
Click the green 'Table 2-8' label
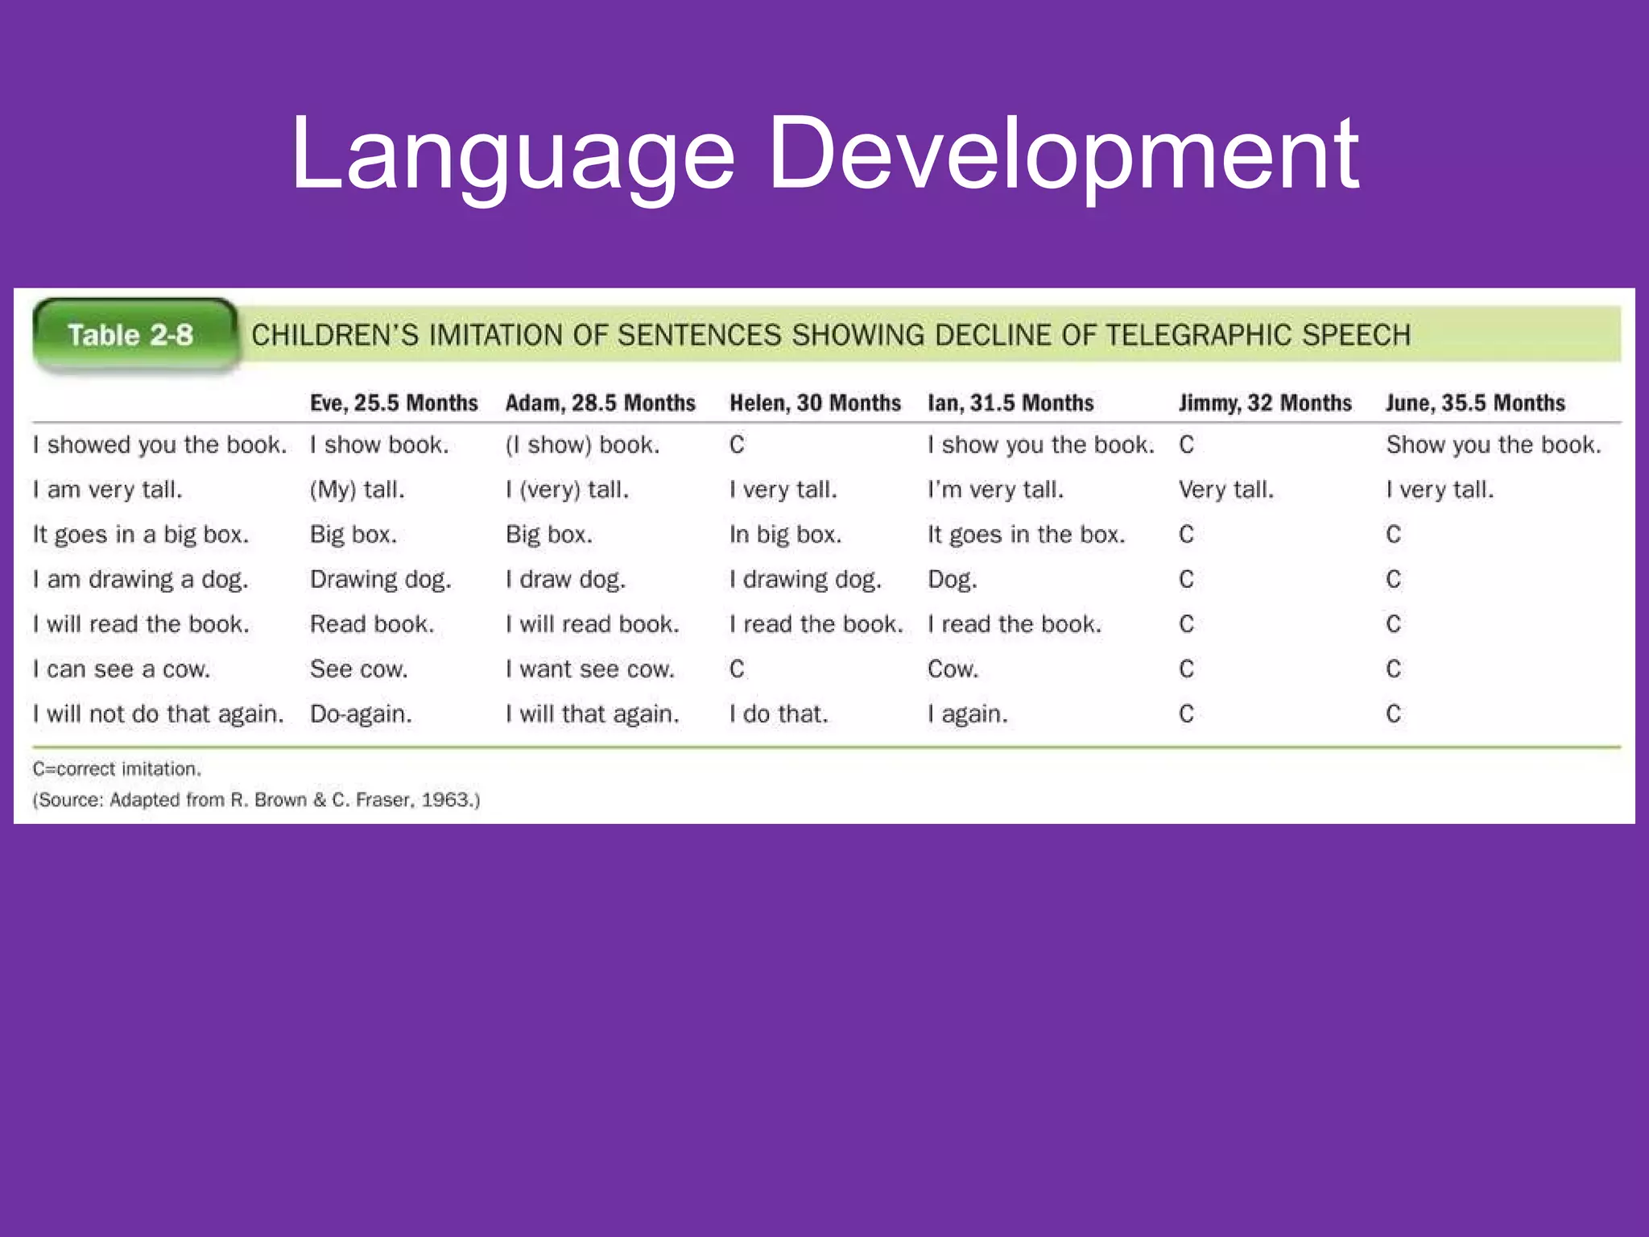[x=134, y=336]
